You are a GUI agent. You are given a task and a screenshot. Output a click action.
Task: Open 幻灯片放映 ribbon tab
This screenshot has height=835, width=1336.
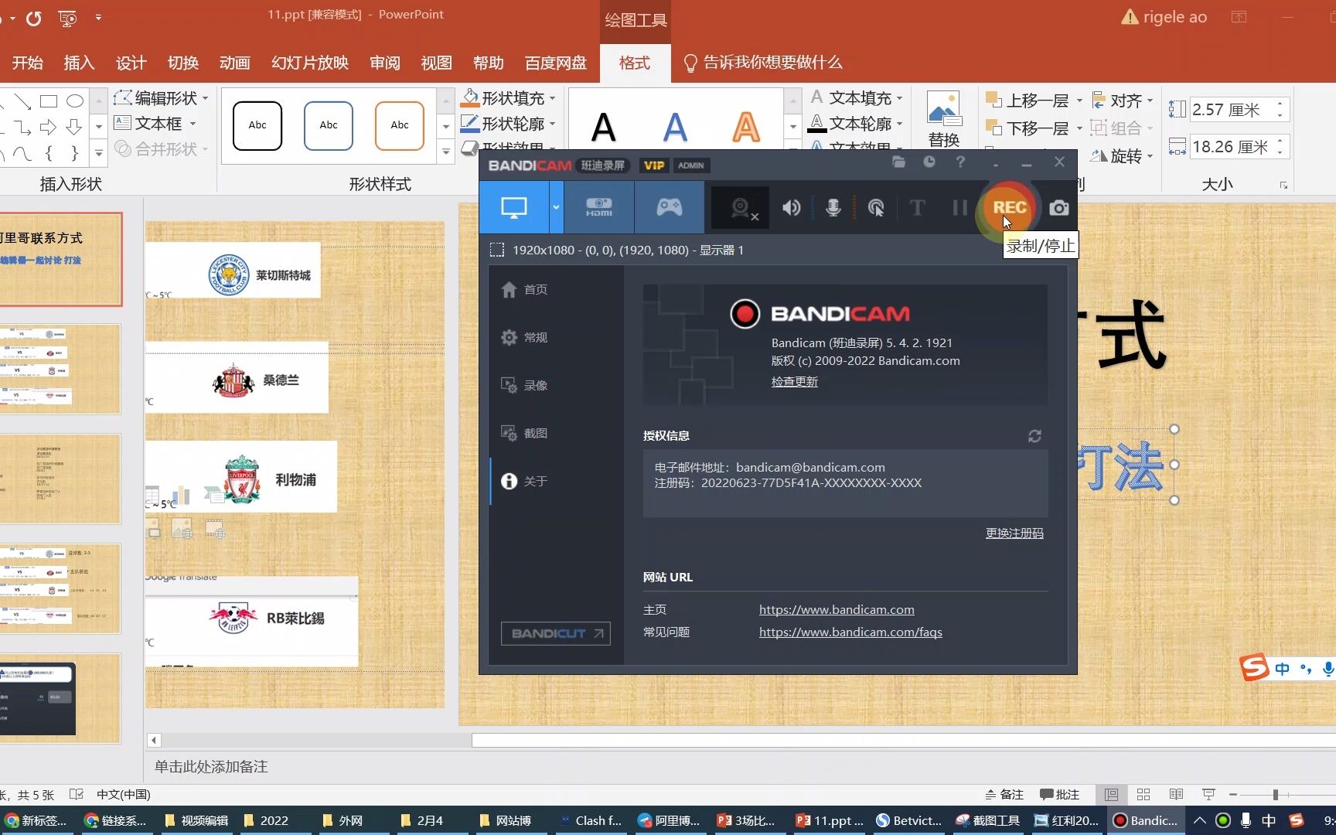(309, 63)
